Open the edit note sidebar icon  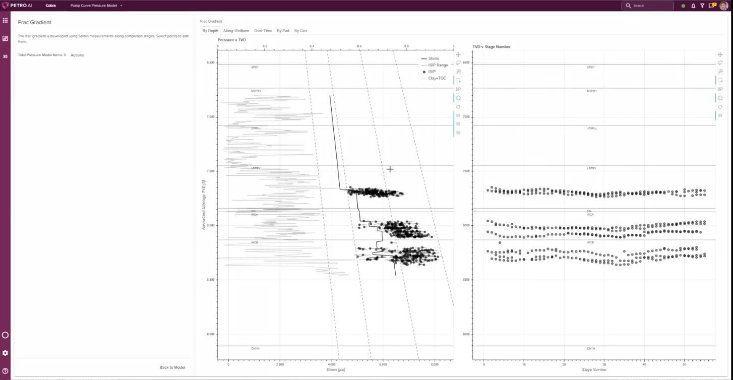[5, 38]
